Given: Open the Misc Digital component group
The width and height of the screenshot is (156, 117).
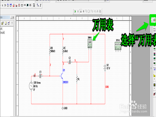Looking at the screenshot, I should click(x=14, y=5).
